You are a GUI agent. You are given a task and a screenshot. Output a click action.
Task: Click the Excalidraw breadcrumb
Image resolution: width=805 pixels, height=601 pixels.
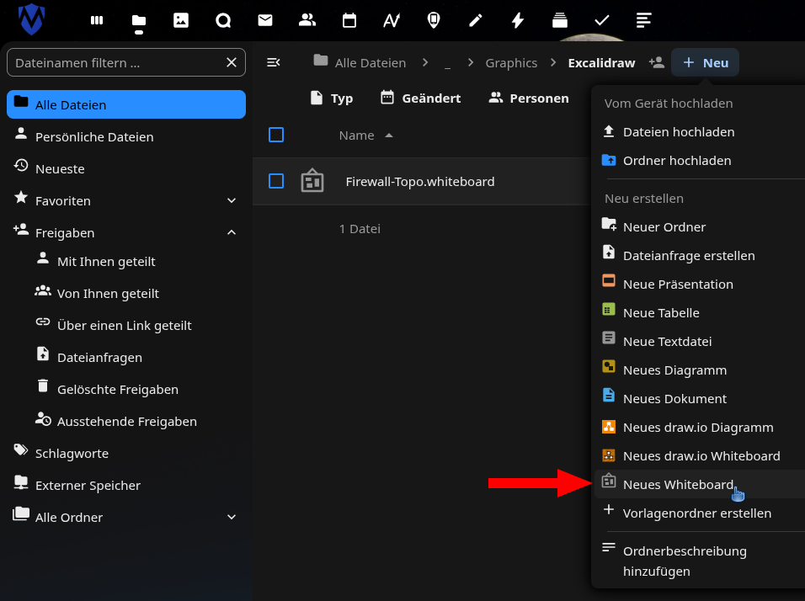601,62
